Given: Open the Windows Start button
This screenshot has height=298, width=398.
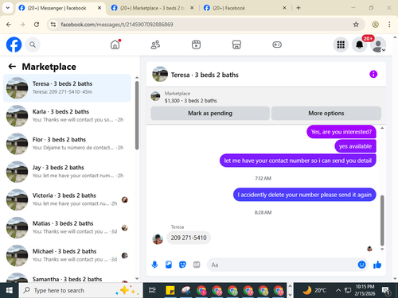Looking at the screenshot, I should coord(10,290).
